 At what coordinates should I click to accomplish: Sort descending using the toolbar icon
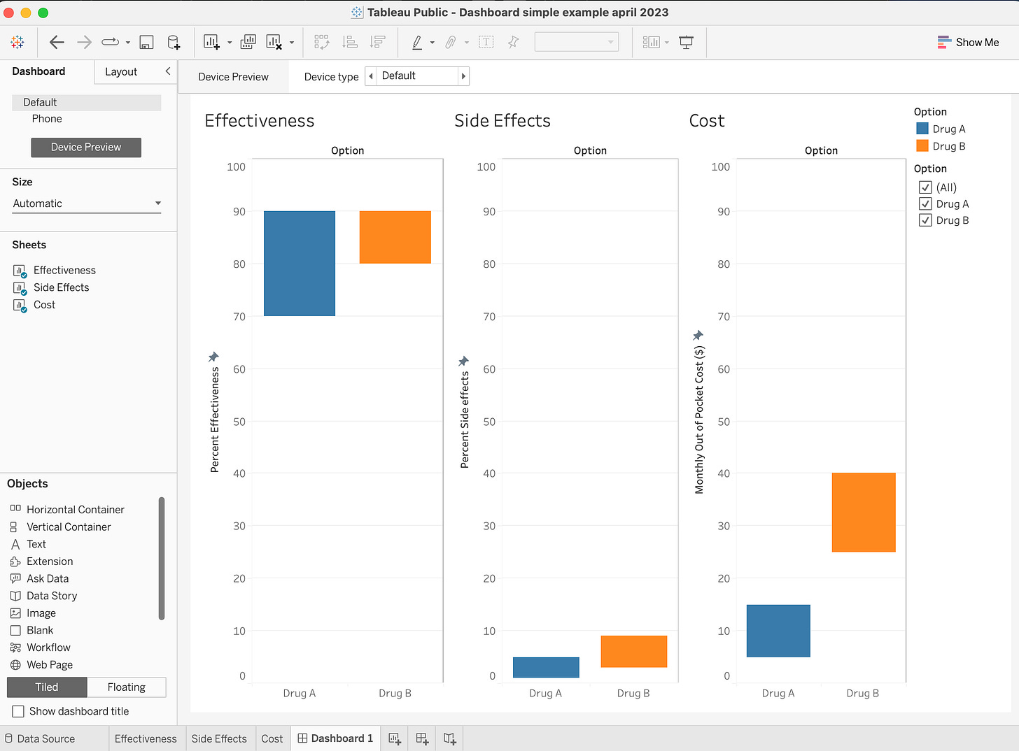[378, 42]
